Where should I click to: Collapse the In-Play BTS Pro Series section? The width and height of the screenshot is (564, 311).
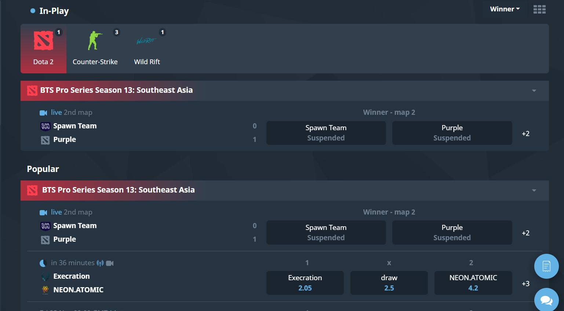click(x=534, y=91)
